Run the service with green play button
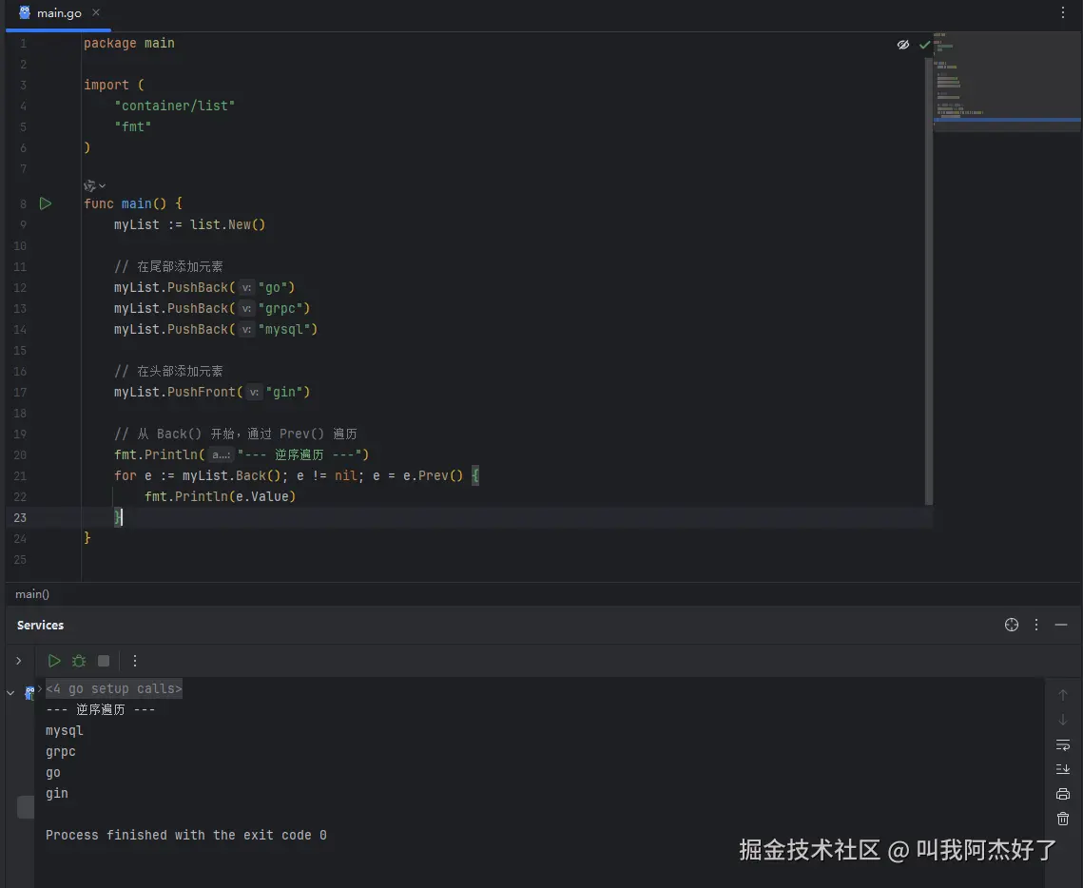The image size is (1083, 888). (54, 661)
